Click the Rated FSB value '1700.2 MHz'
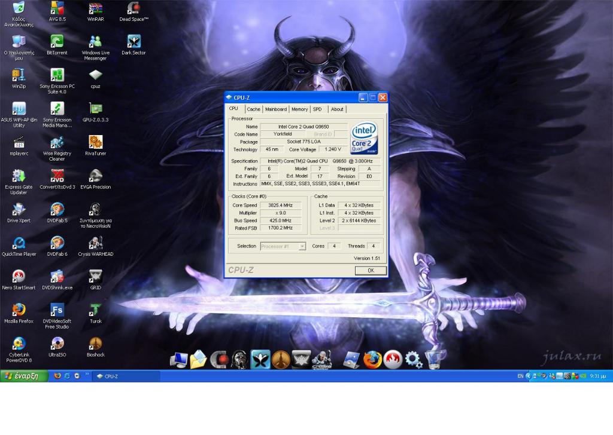Screen dimensions: 613x435 (280, 228)
